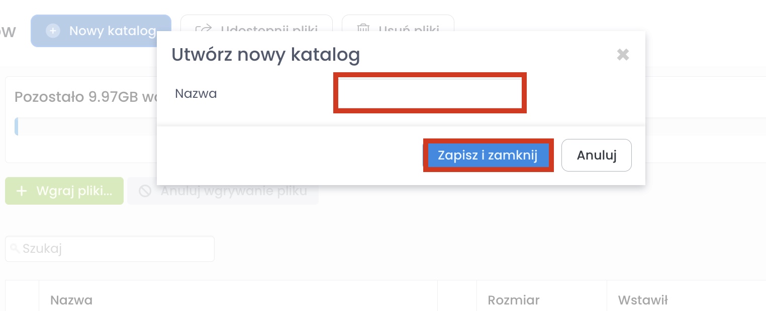
Task: Cancel the dialog with Anuluj
Action: point(596,155)
